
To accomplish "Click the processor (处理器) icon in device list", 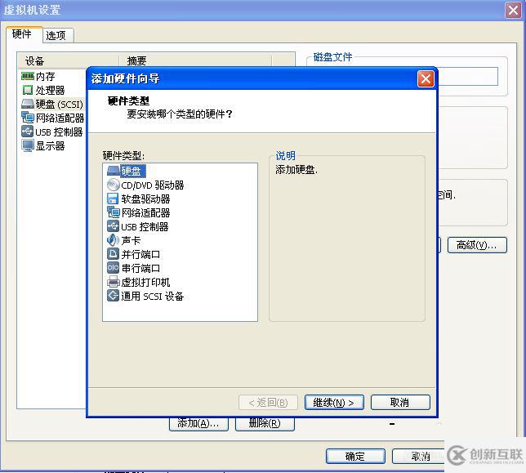I will (28, 90).
